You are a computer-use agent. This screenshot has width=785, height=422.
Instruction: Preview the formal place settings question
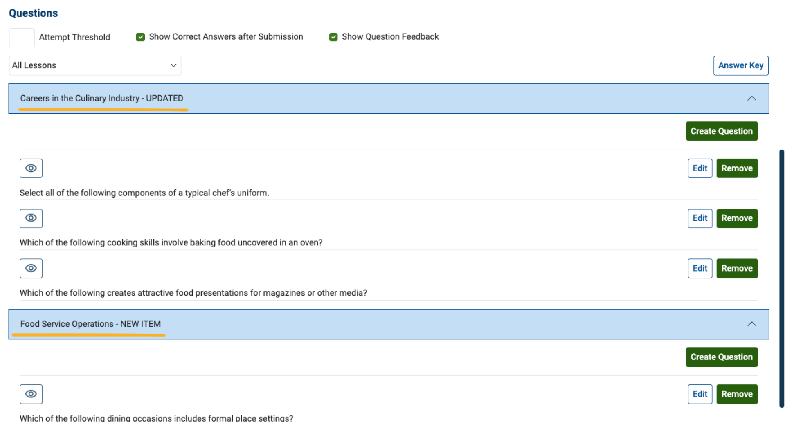click(x=31, y=394)
